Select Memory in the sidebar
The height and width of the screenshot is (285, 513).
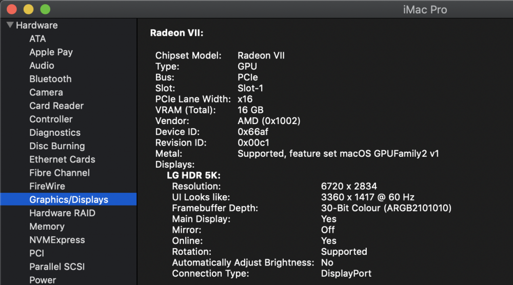(x=47, y=227)
